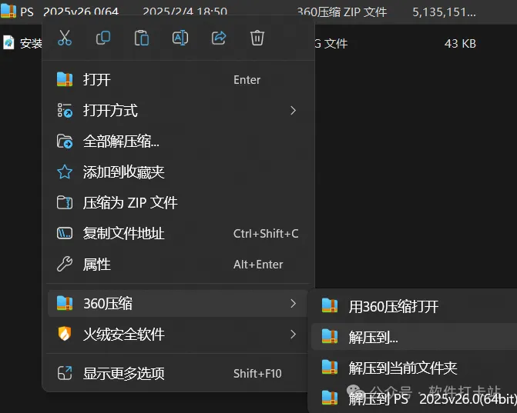517x413 pixels.
Task: Click the 打开 archive icon
Action: [x=65, y=79]
